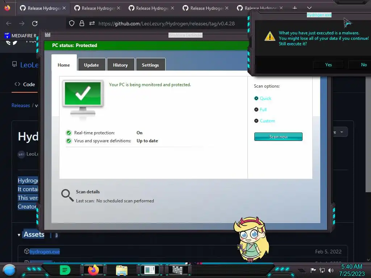Open the Update tab in Windows Defender
The width and height of the screenshot is (371, 278).
(x=92, y=65)
